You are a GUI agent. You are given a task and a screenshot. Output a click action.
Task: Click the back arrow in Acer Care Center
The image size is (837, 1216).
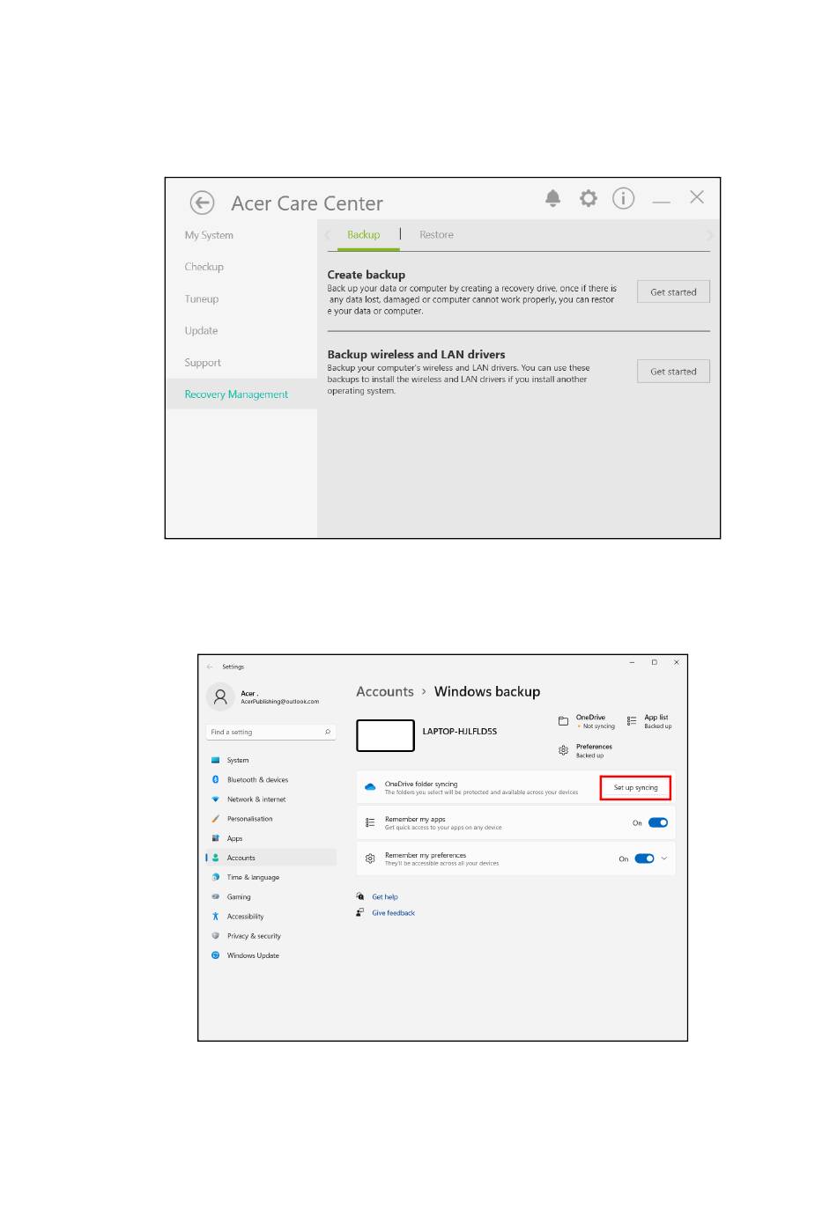[202, 203]
